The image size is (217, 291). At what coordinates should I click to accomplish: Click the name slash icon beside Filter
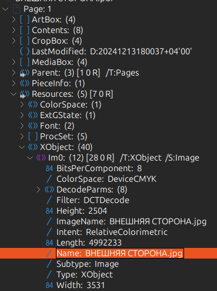pos(49,200)
